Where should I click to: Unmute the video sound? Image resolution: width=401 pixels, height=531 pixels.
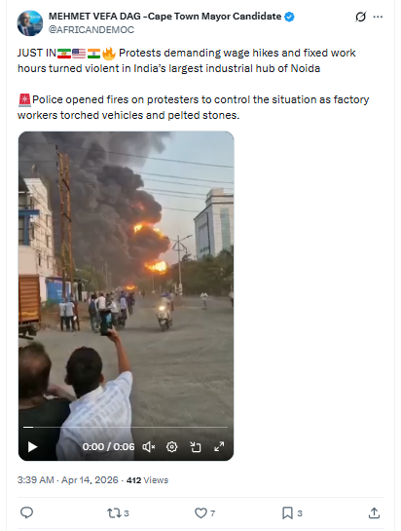pyautogui.click(x=149, y=447)
